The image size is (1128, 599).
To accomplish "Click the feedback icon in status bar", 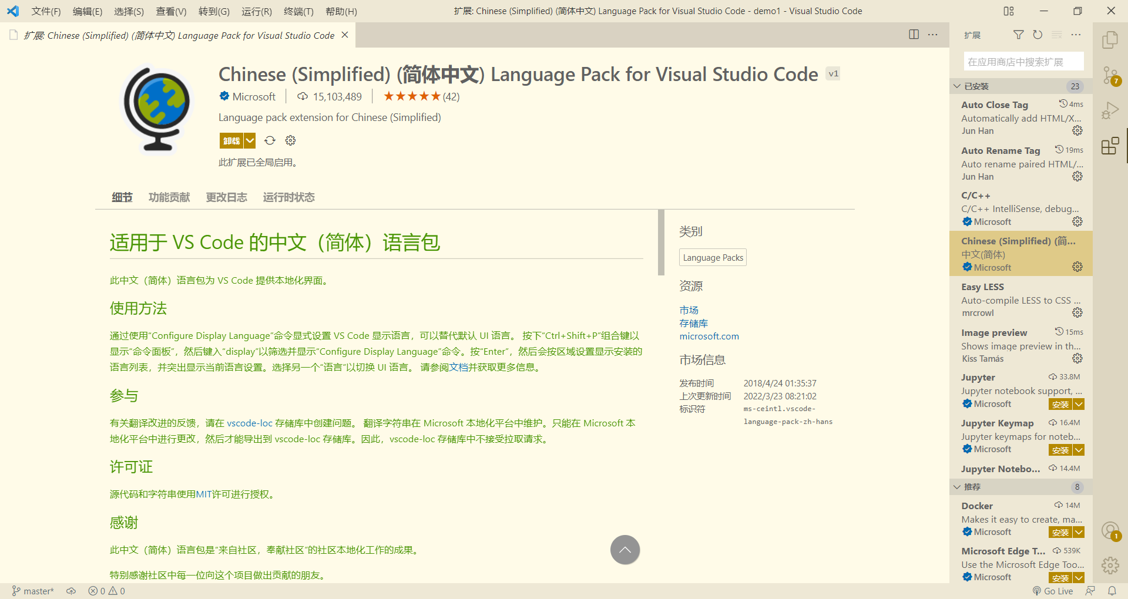I will [1090, 591].
